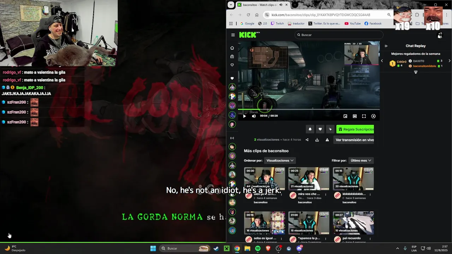Open the Kick sidebar hamburger menu
The height and width of the screenshot is (254, 452).
click(x=233, y=35)
